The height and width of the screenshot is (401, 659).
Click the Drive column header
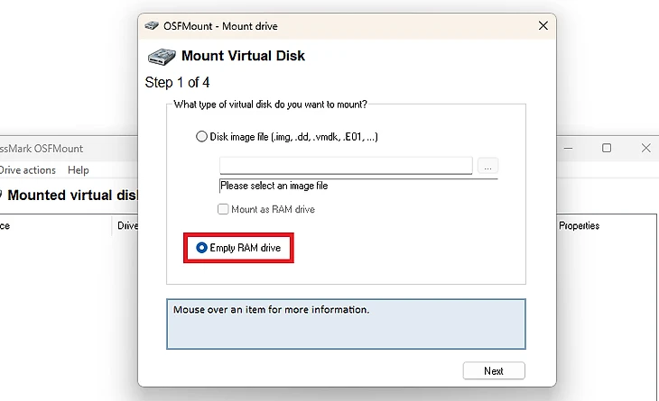pyautogui.click(x=127, y=225)
